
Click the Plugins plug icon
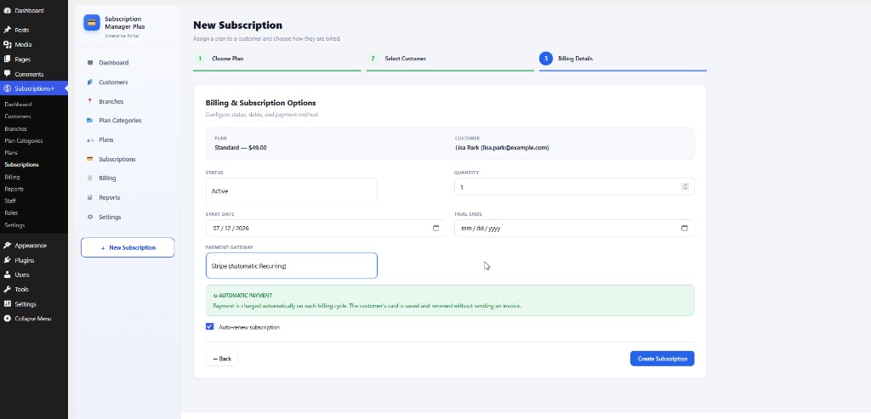tap(7, 260)
